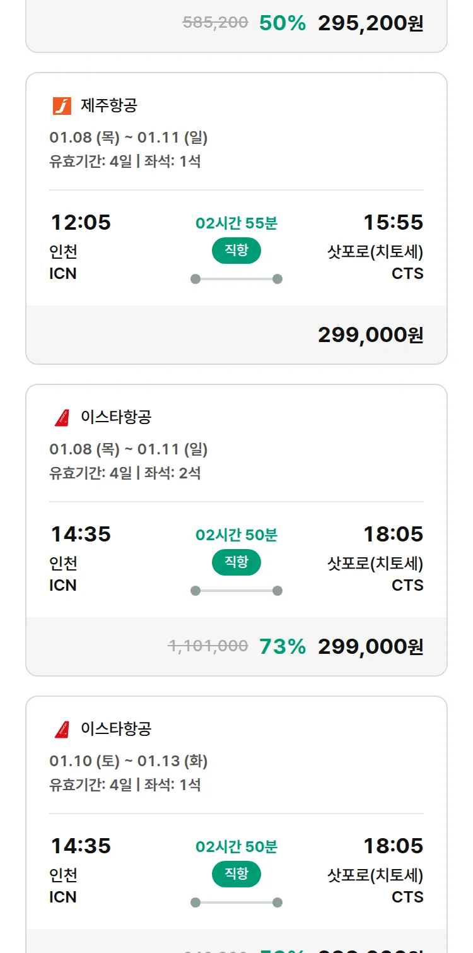Click the Eastar logo on the 01.10 flight

point(62,729)
